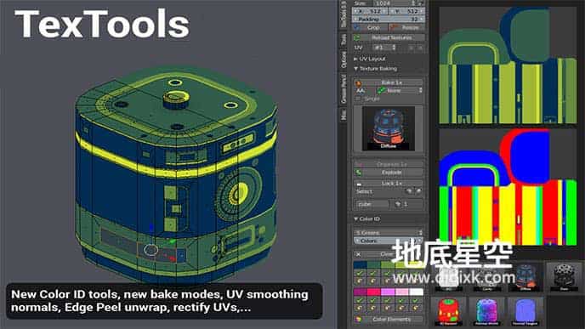Click the second Select icon in Select row
Image resolution: width=585 pixels, height=329 pixels.
point(418,191)
